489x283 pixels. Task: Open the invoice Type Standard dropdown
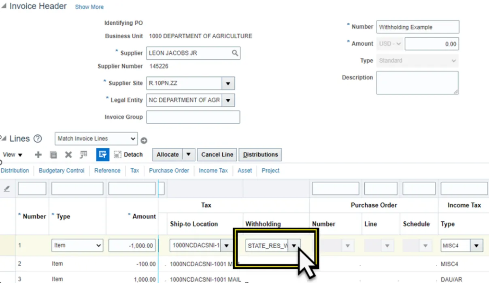(x=418, y=61)
